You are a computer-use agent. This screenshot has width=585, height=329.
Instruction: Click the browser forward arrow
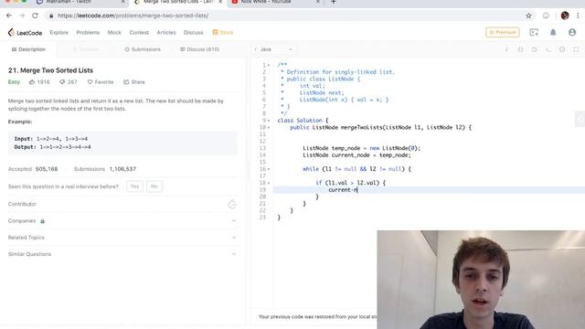[x=22, y=16]
